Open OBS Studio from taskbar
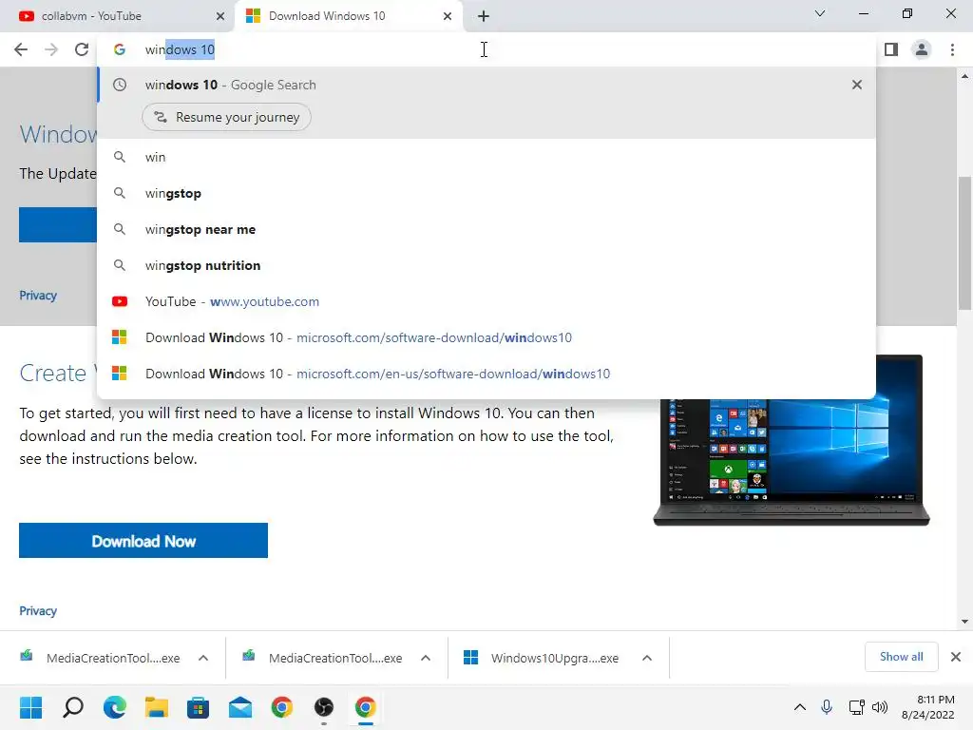973x730 pixels. (324, 707)
